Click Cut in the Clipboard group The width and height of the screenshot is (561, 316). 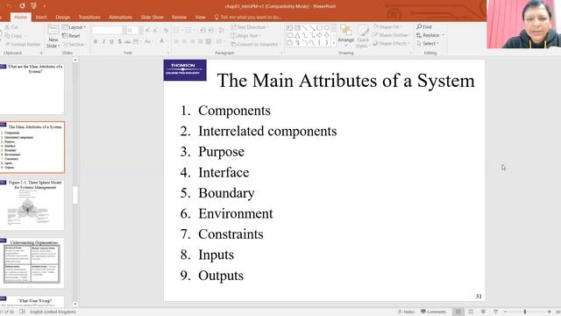click(11, 27)
